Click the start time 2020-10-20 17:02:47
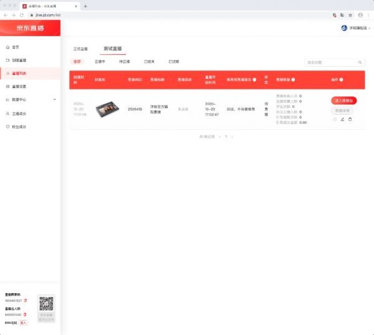Viewport: 374px width, 335px height. (212, 109)
